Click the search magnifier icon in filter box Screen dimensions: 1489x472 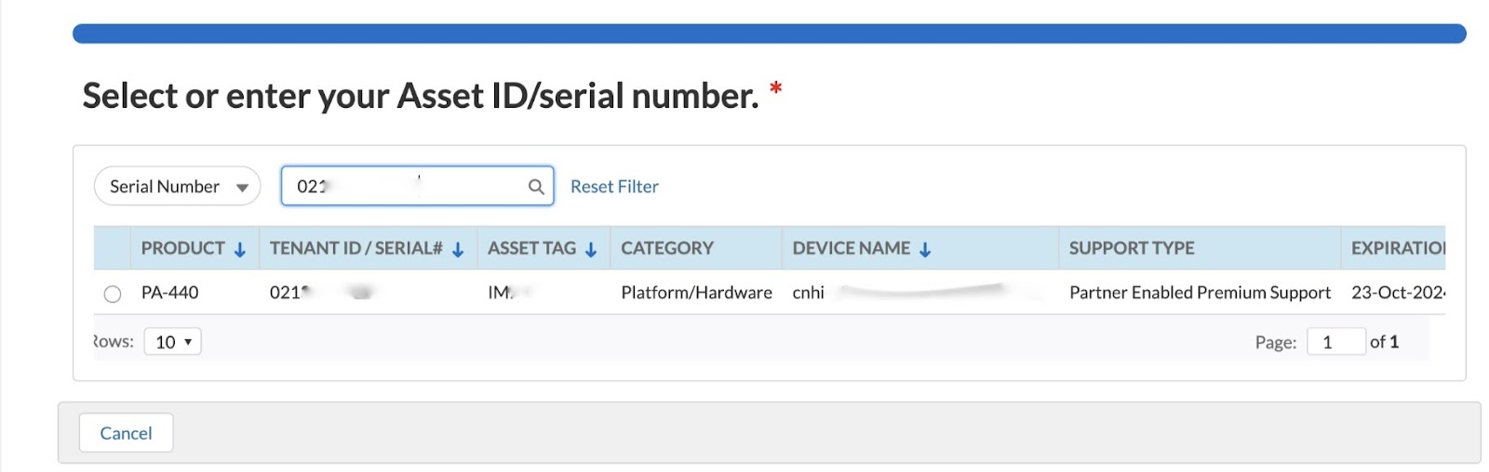point(536,187)
